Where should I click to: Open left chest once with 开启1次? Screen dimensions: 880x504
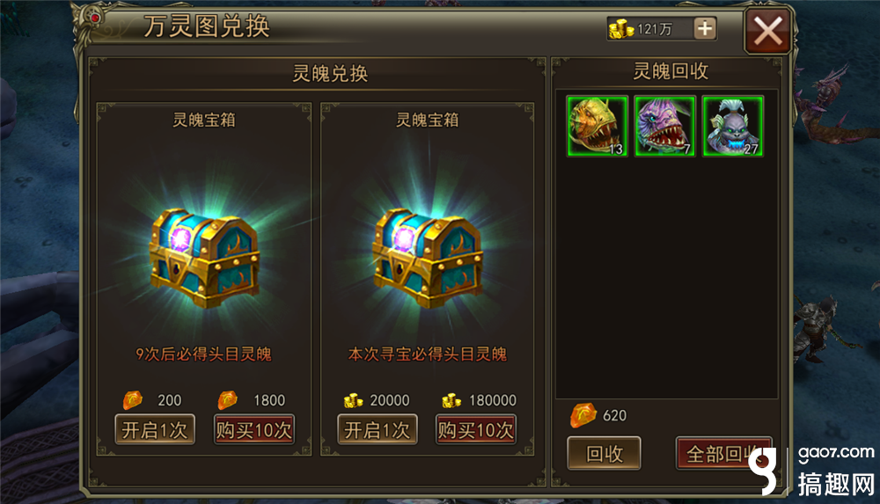(x=155, y=429)
